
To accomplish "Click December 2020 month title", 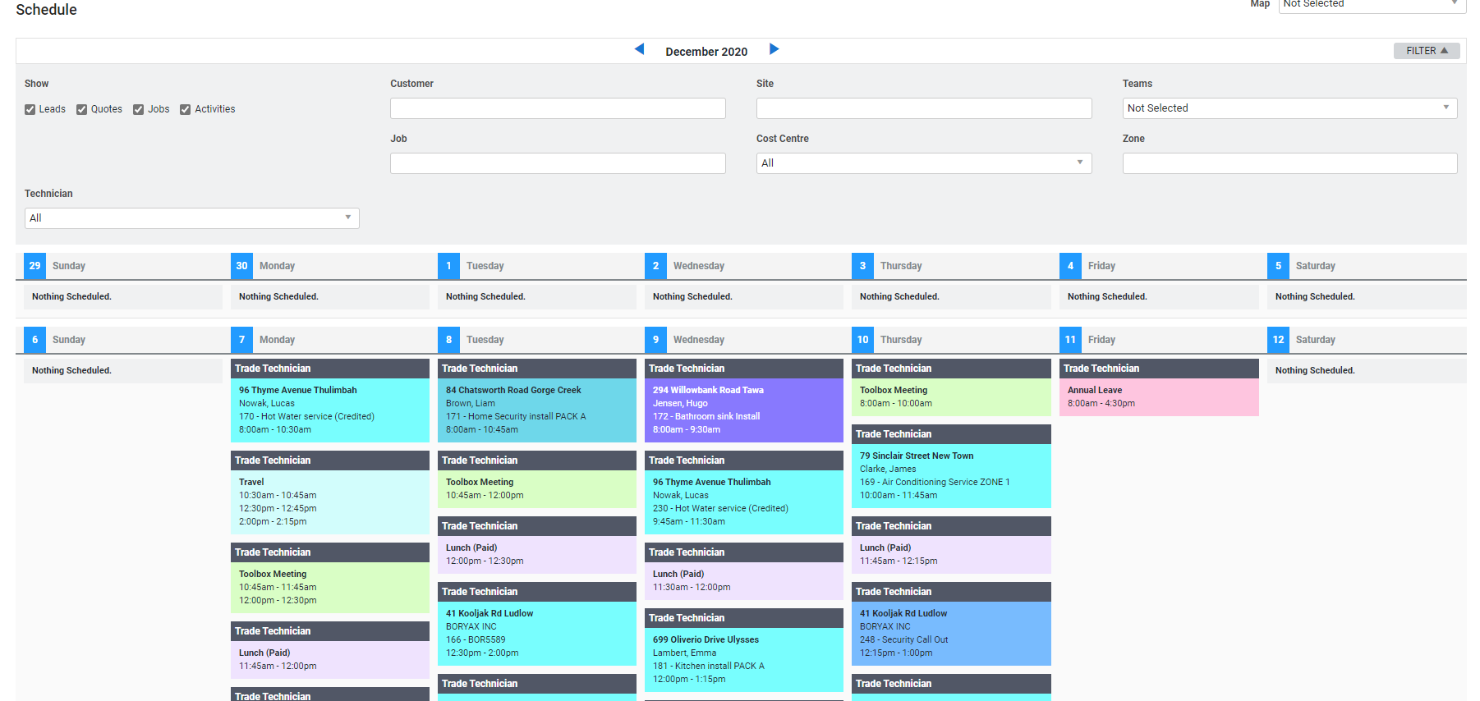I will click(x=706, y=52).
